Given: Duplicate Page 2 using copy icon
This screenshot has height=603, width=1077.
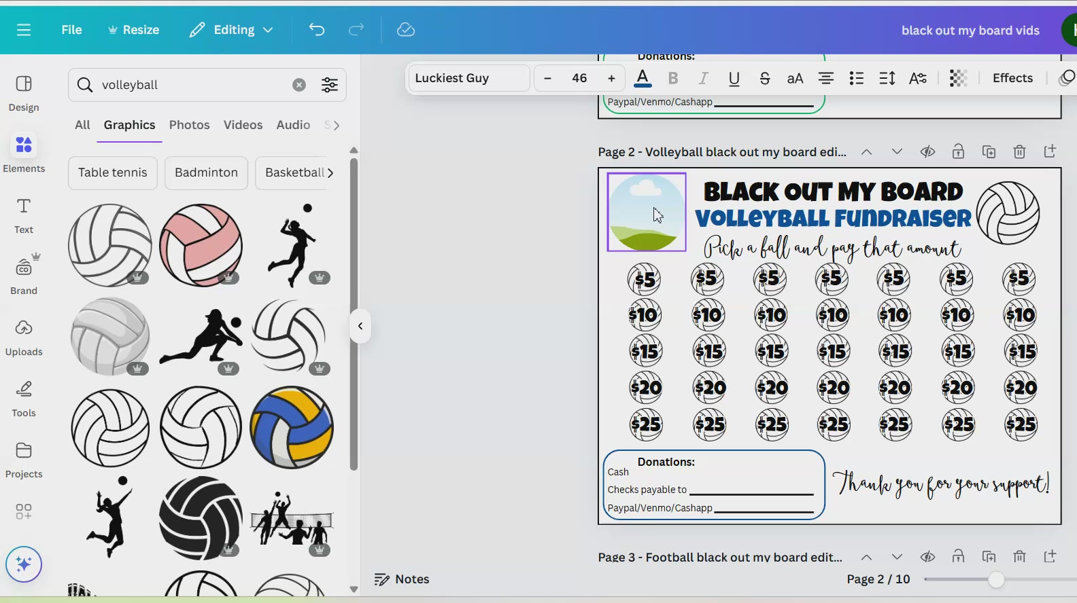Looking at the screenshot, I should click(x=989, y=151).
